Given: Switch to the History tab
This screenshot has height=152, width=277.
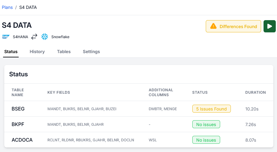Looking at the screenshot, I should click(37, 52).
